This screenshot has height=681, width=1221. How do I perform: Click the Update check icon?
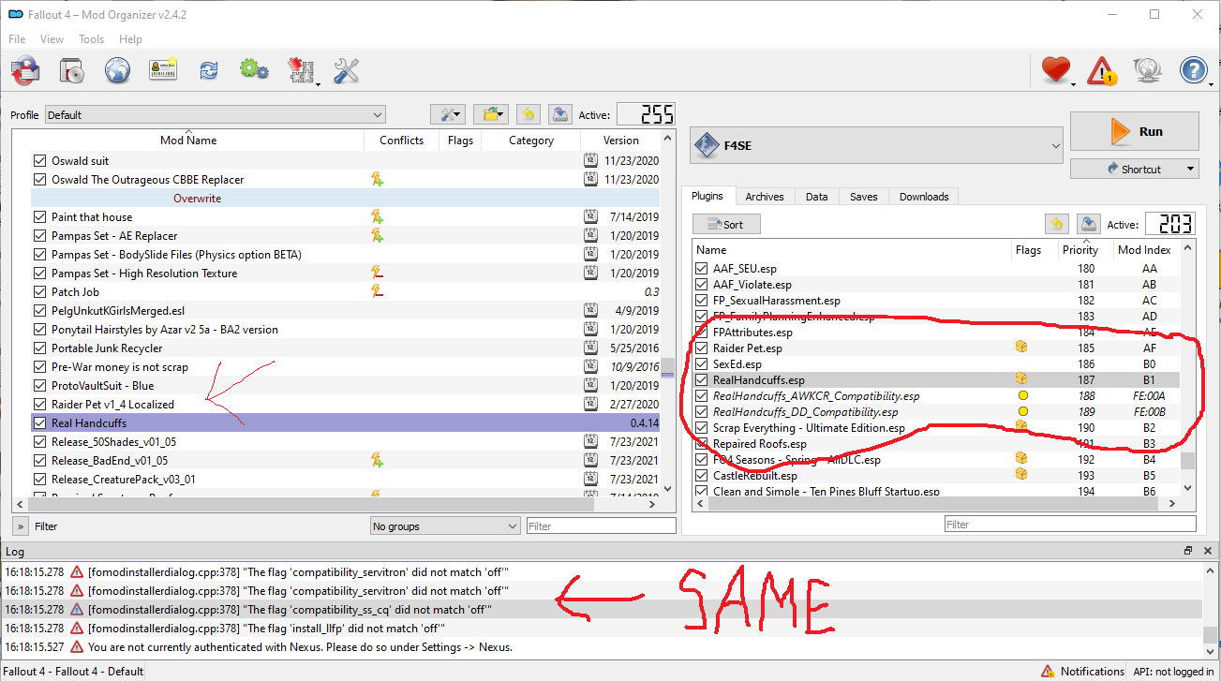1148,70
